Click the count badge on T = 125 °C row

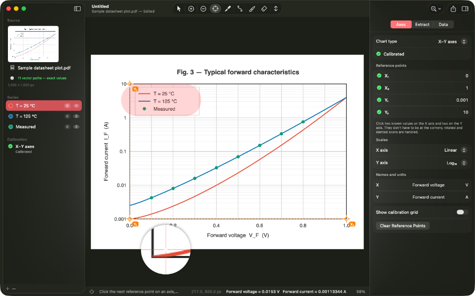point(67,116)
